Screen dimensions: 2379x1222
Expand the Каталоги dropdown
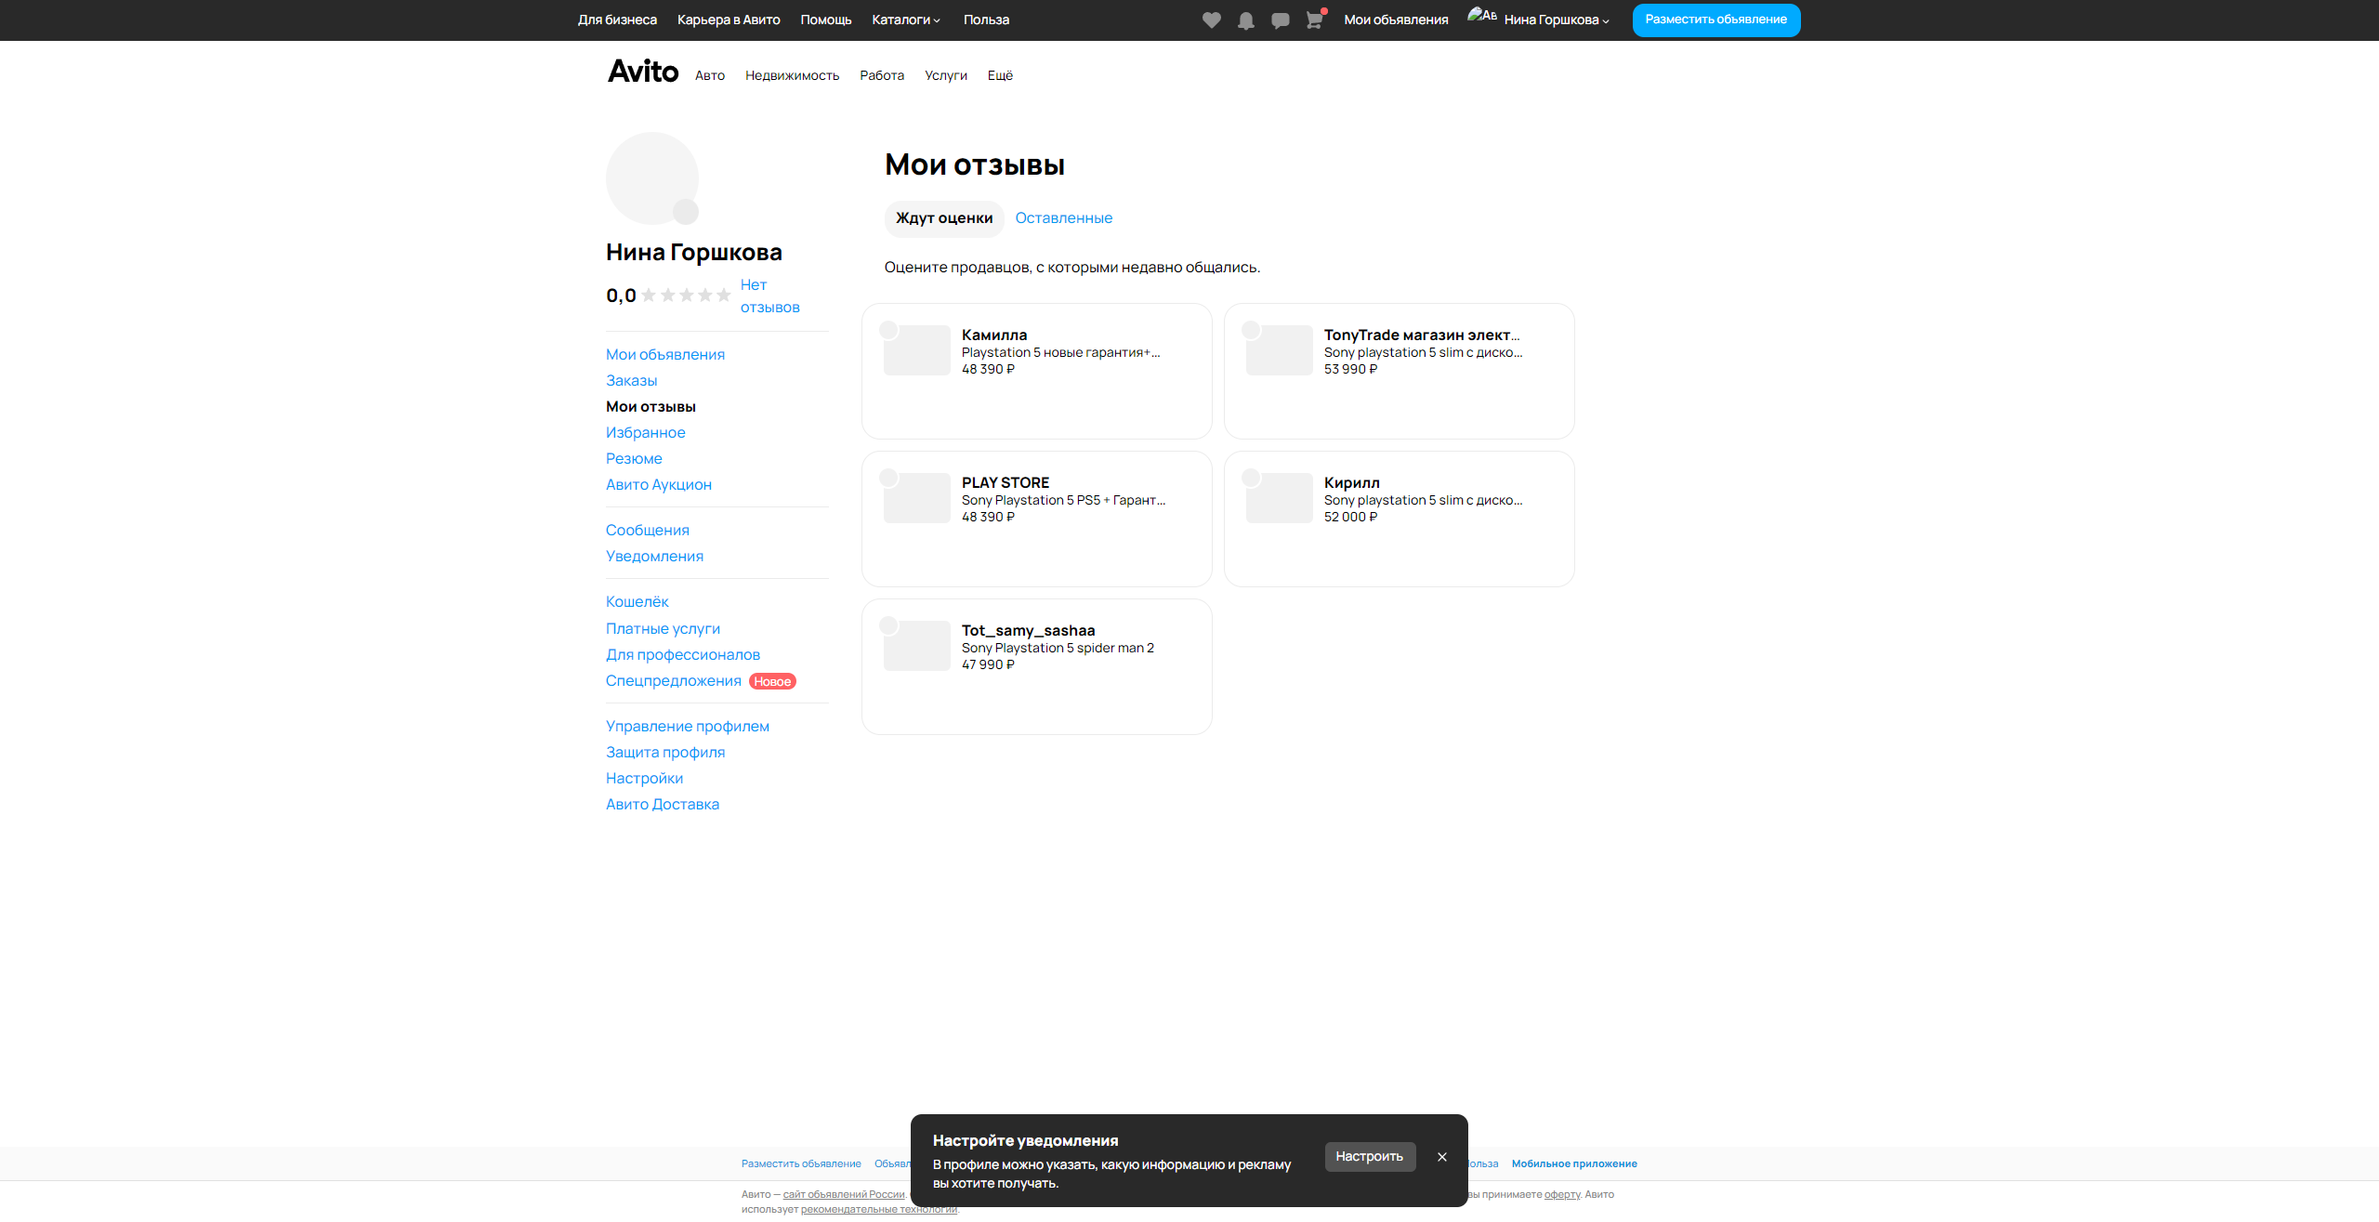(905, 20)
